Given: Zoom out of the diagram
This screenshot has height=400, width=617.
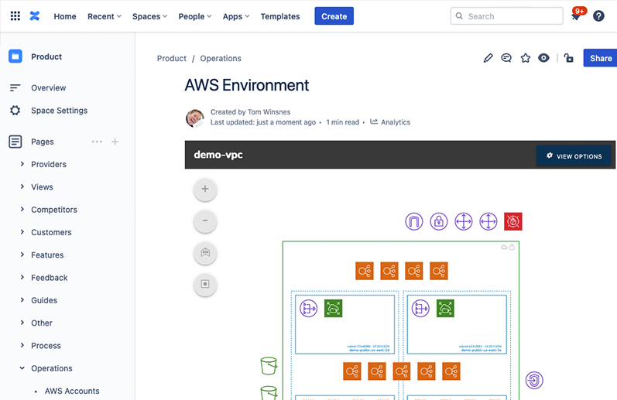Looking at the screenshot, I should (x=205, y=221).
